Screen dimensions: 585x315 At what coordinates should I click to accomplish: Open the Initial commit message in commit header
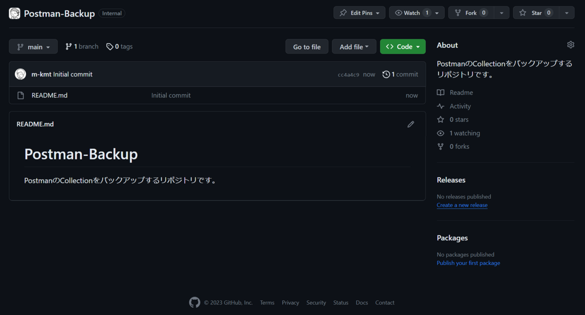click(73, 74)
